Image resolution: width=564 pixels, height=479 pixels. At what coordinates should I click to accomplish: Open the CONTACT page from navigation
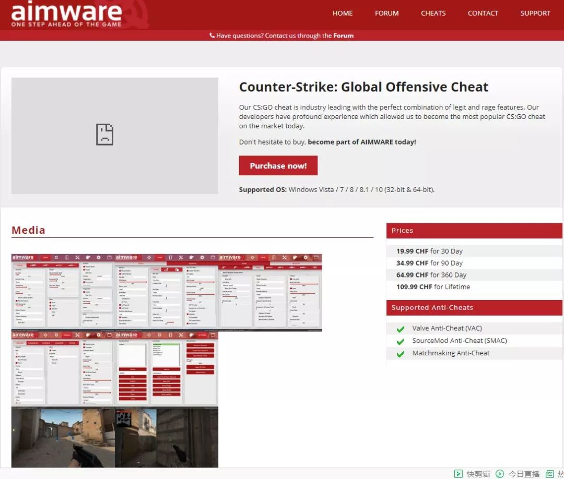483,13
